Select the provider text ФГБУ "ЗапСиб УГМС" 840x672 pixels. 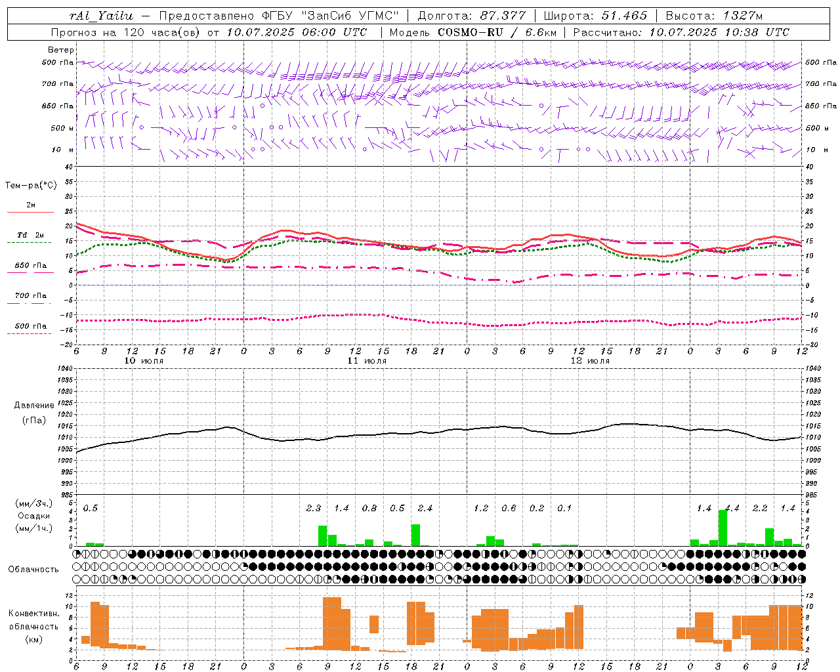(x=330, y=16)
